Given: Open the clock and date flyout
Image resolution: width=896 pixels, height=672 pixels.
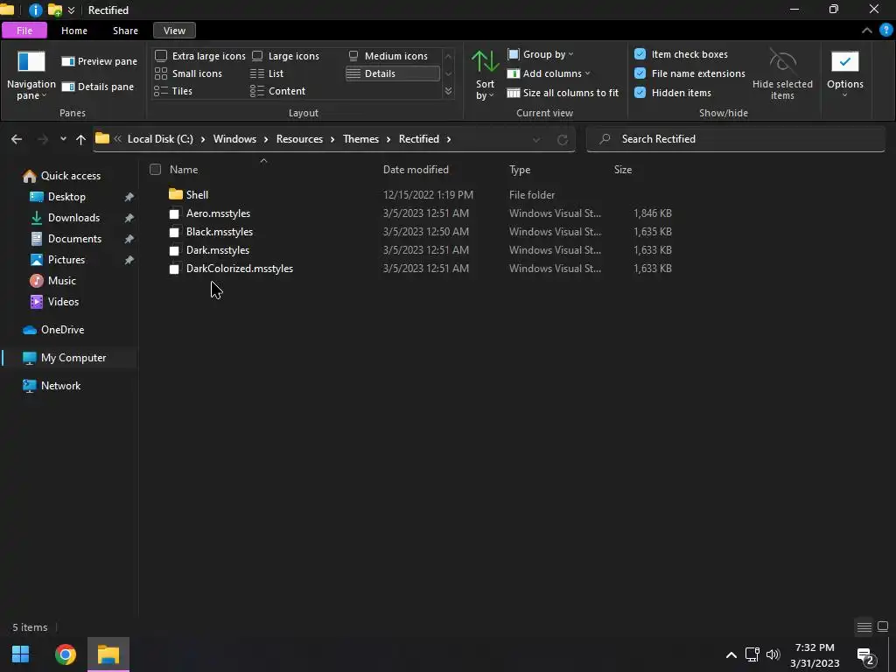Looking at the screenshot, I should 815,654.
